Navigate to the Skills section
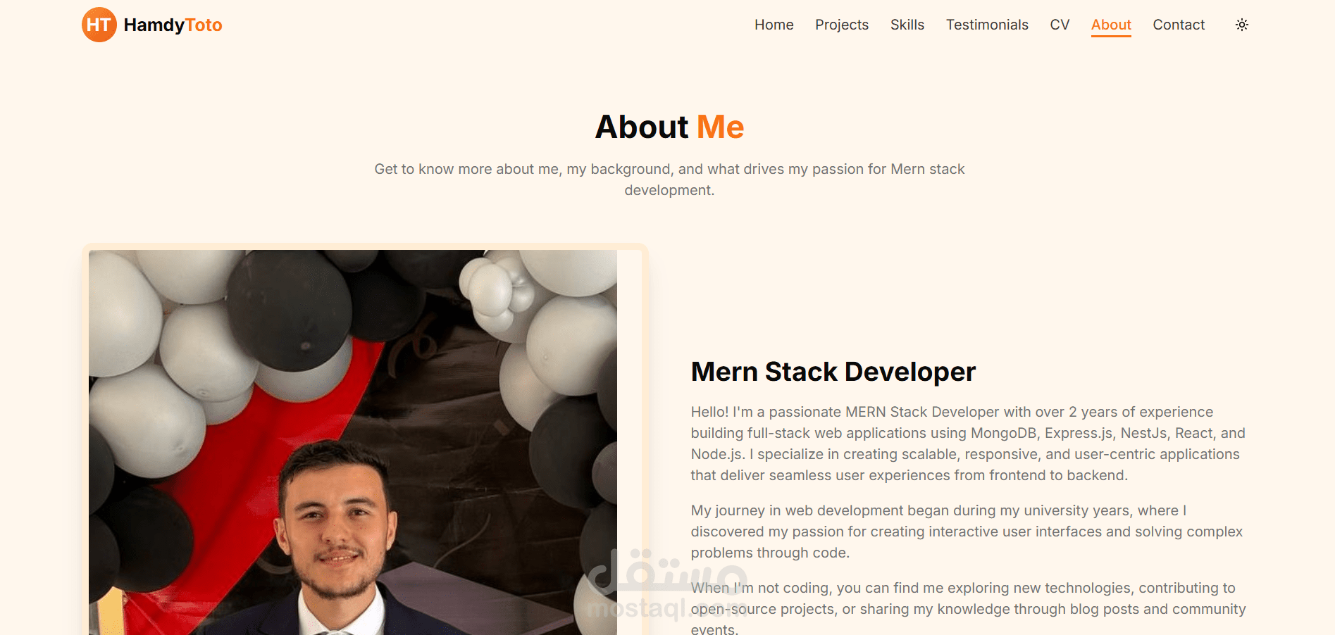The width and height of the screenshot is (1335, 635). pos(907,25)
